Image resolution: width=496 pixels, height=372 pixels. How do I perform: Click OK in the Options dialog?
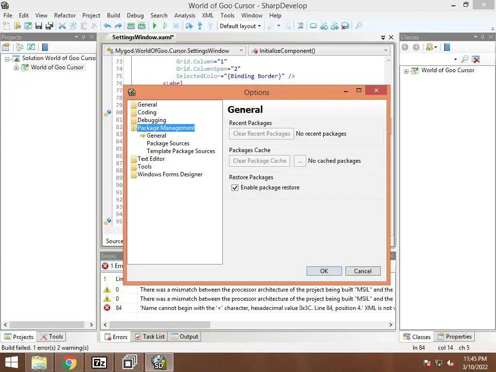(324, 271)
